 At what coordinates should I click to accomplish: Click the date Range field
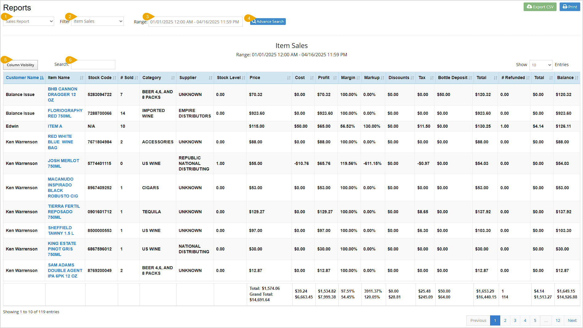pyautogui.click(x=195, y=22)
